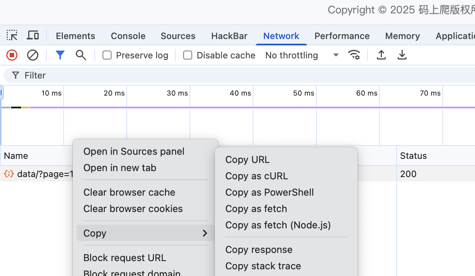The height and width of the screenshot is (276, 475).
Task: Open the network search magnifier
Action: point(81,55)
